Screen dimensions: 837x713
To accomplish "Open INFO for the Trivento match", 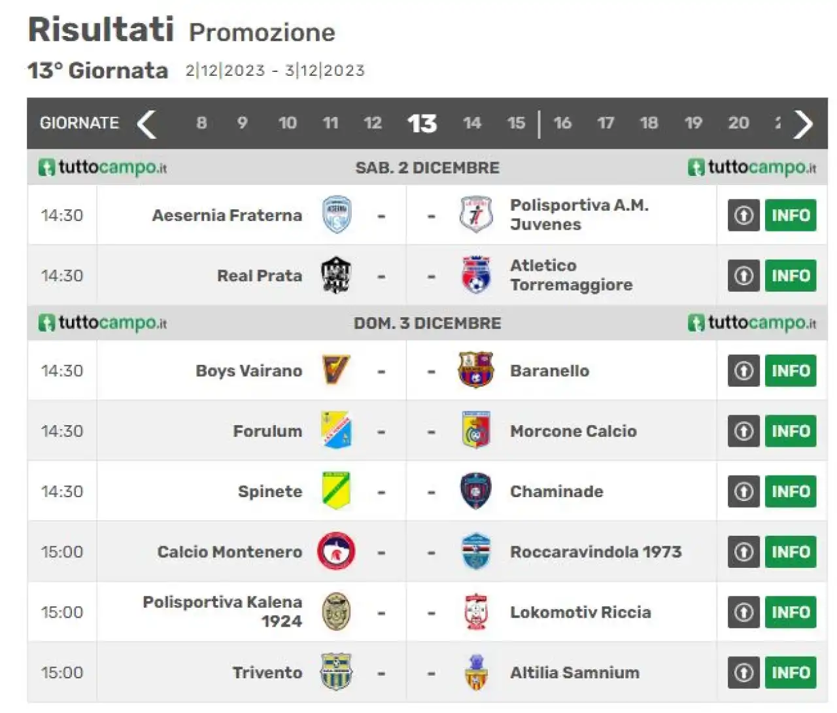I will (x=791, y=672).
